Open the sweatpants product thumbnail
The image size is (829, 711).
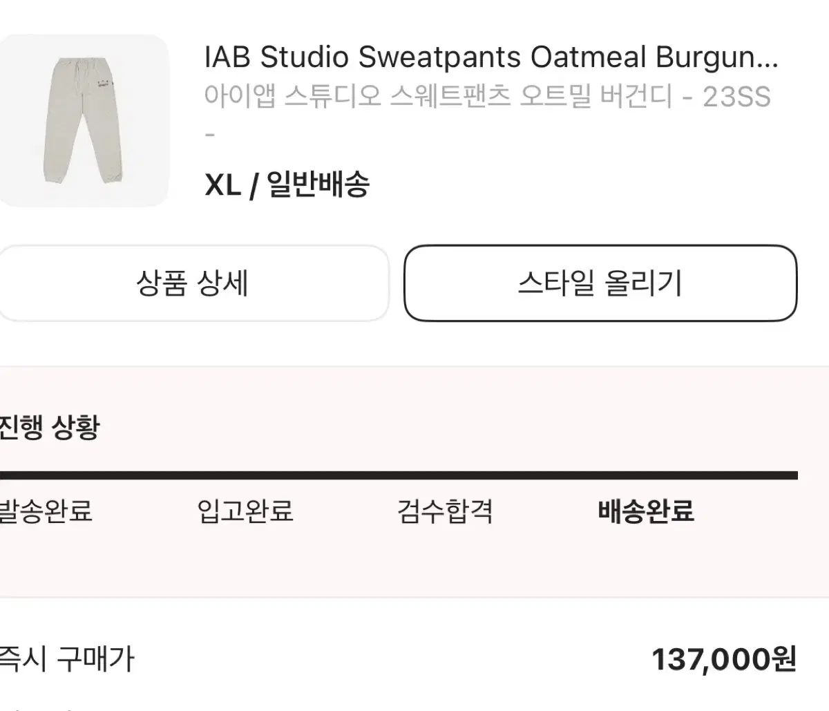pos(83,120)
